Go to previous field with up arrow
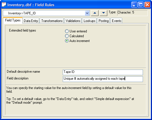 (x=95, y=13)
